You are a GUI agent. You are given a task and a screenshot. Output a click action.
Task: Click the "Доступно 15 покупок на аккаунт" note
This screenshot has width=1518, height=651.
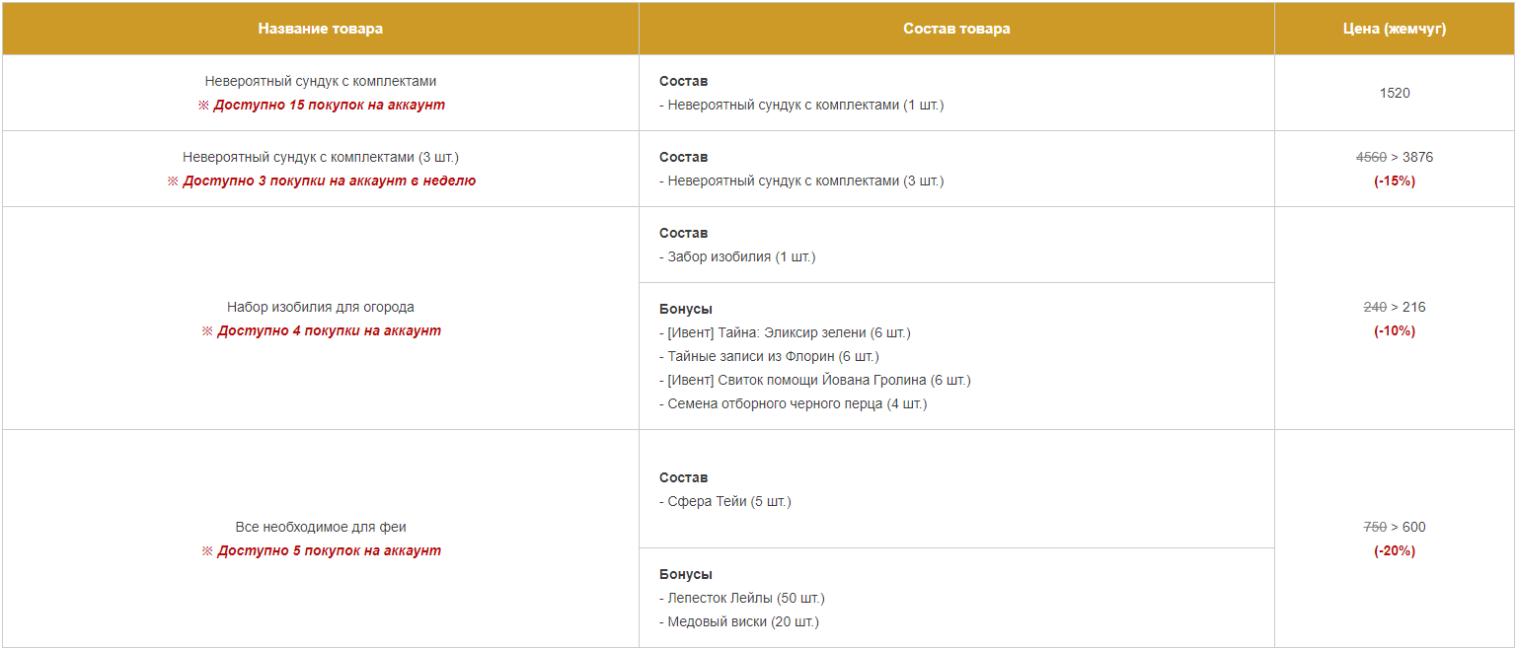click(x=321, y=105)
